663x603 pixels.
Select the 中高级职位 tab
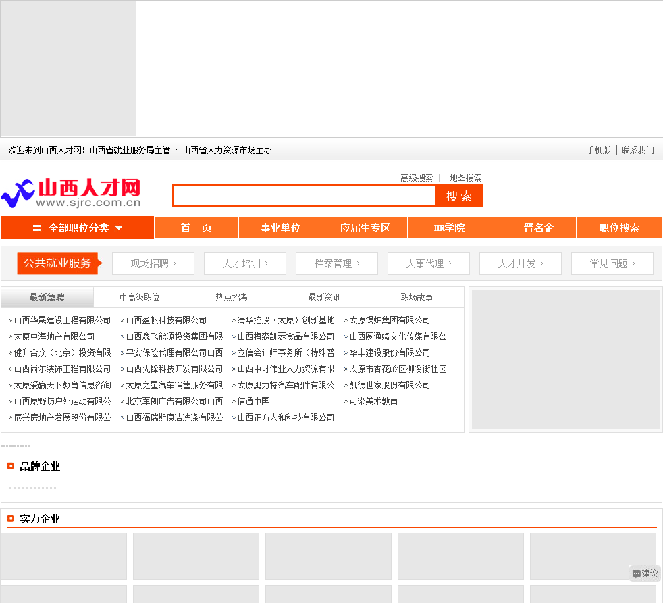(140, 297)
